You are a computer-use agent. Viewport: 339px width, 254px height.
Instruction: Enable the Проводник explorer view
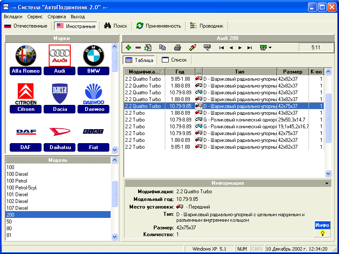coord(209,26)
